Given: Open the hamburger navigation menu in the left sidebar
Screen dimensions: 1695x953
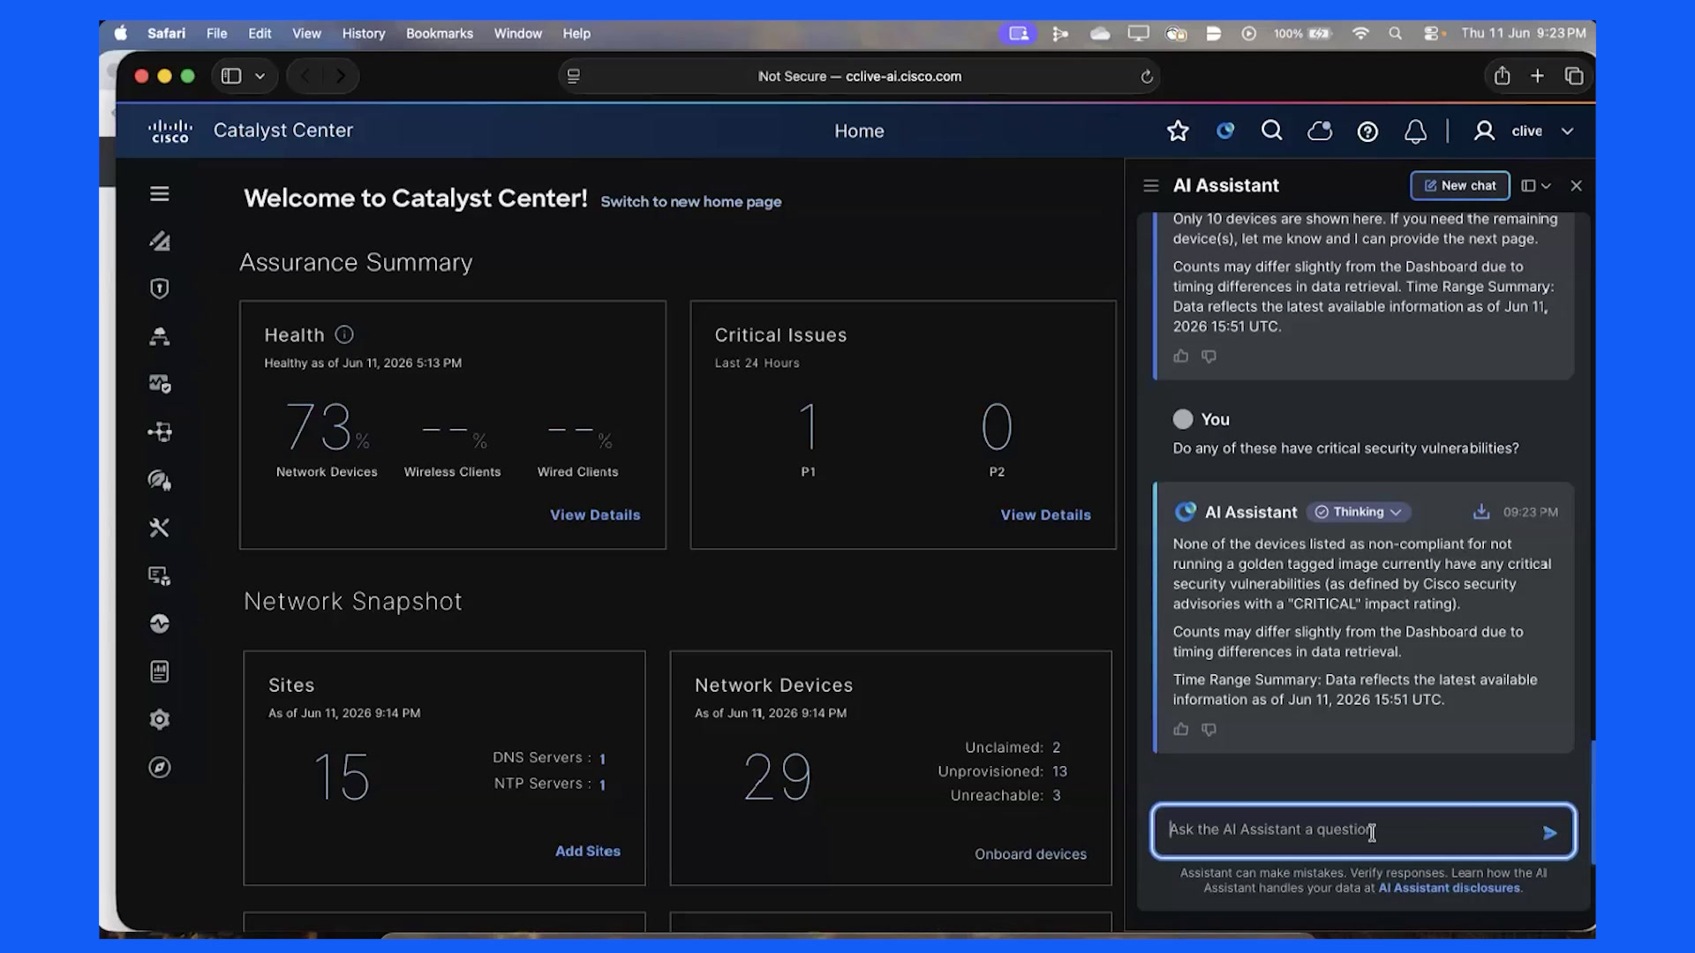Looking at the screenshot, I should tap(159, 193).
